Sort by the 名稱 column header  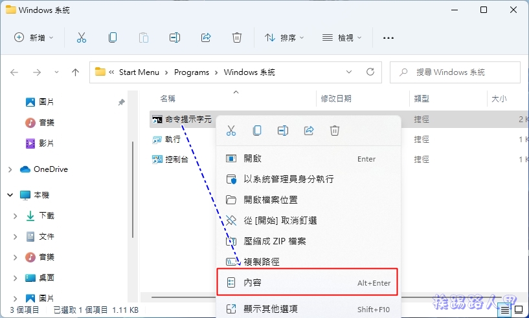point(167,98)
